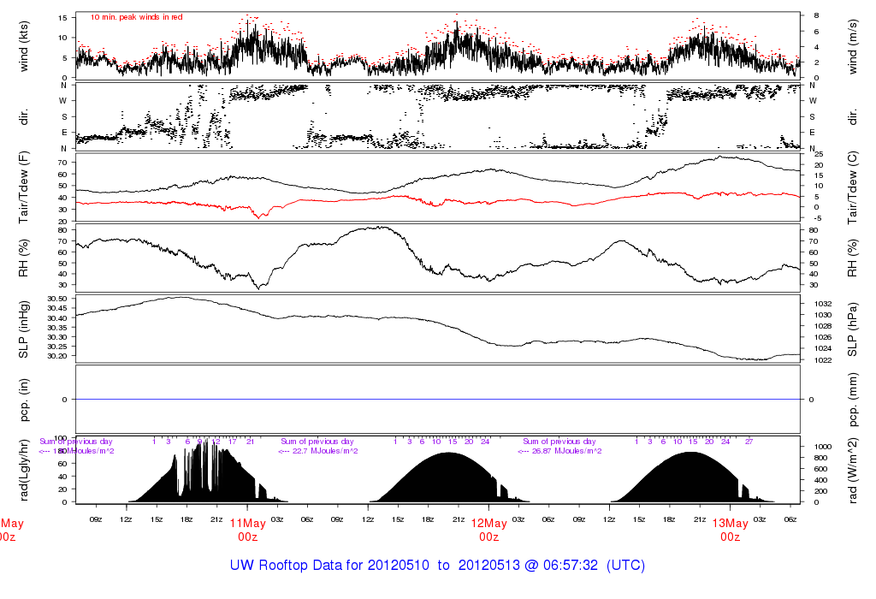Click the 13May 00z date marker
The width and height of the screenshot is (876, 599).
click(730, 530)
